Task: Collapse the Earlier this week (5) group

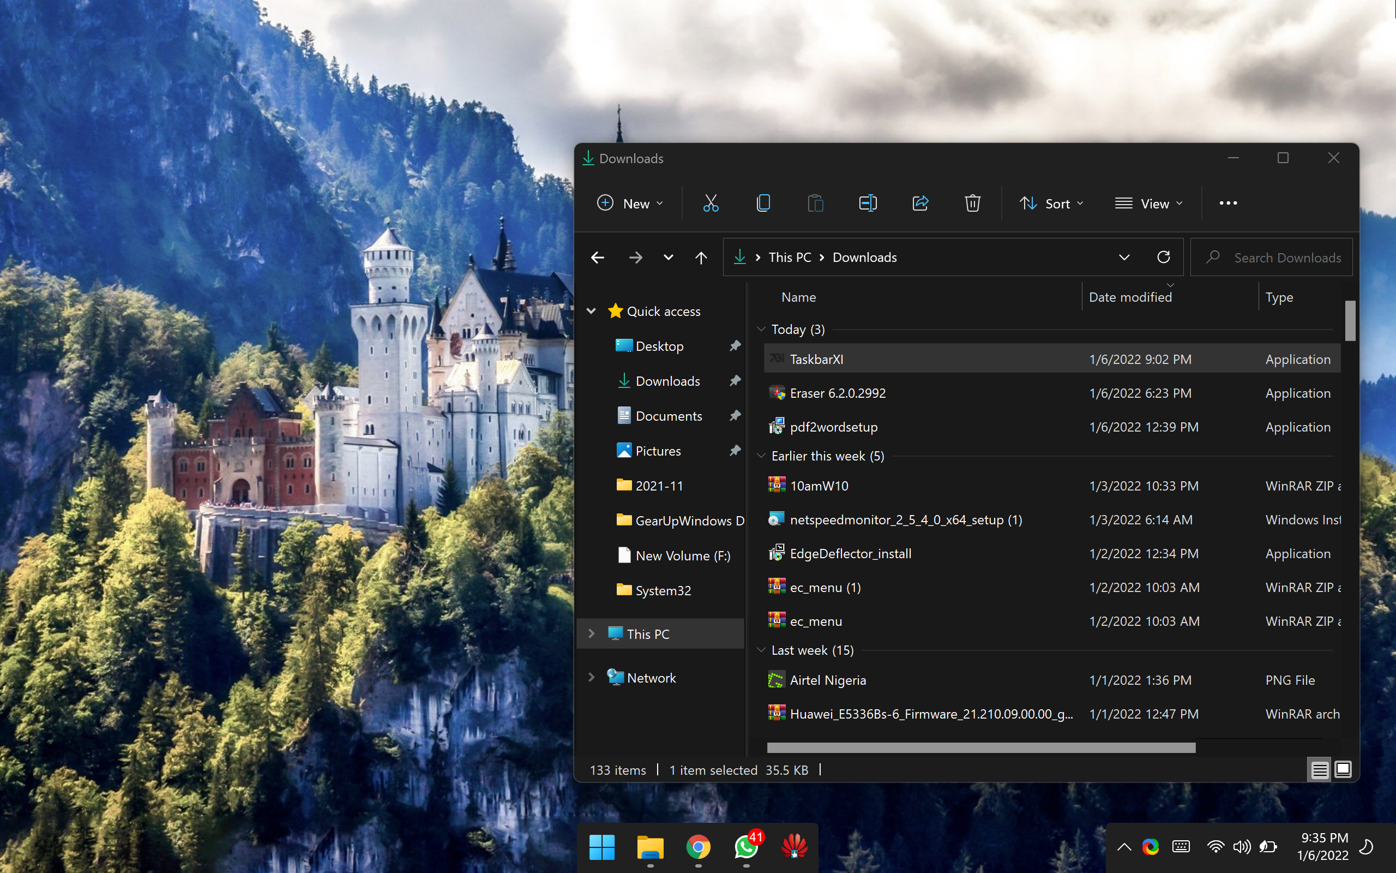Action: coord(762,456)
